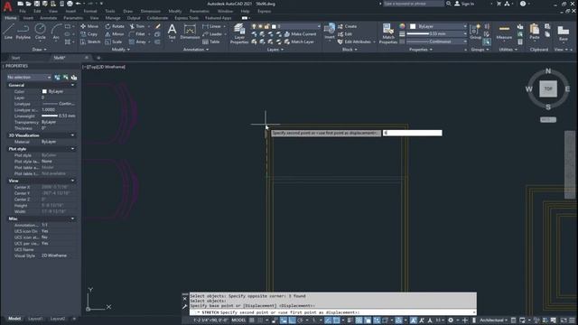
Task: Open the Format menu
Action: tap(90, 11)
